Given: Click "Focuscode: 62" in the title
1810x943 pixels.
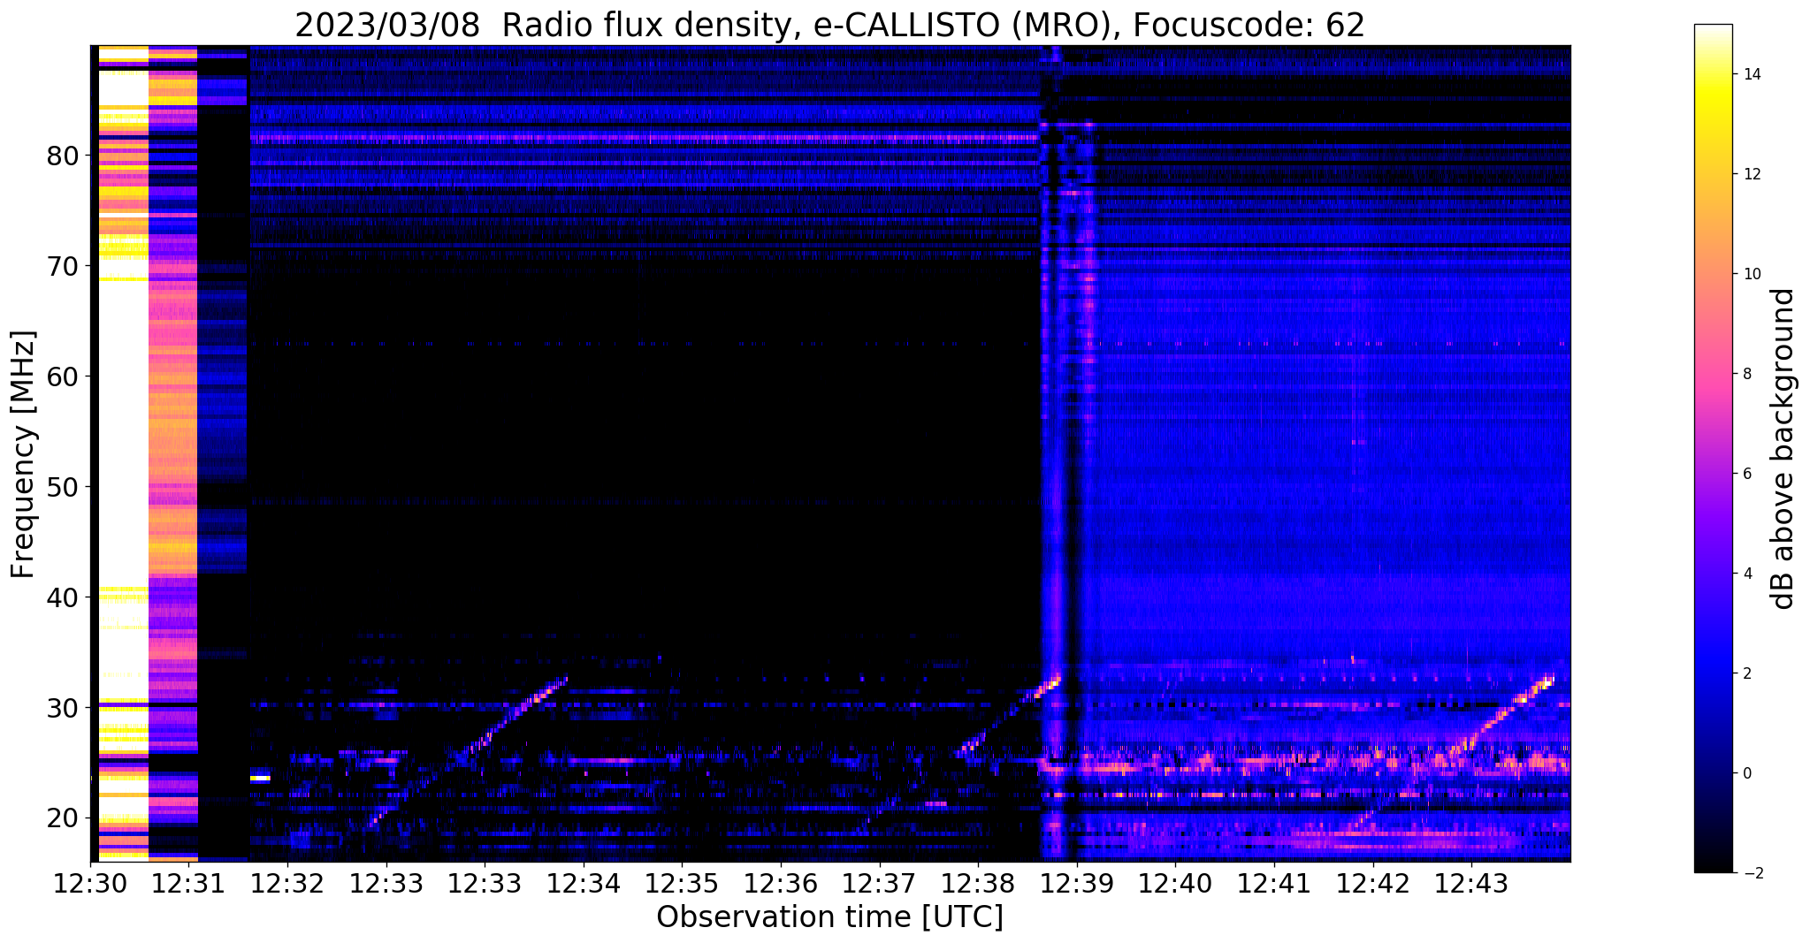Looking at the screenshot, I should point(1249,26).
